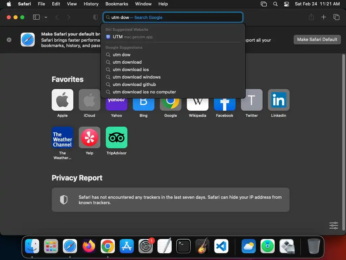This screenshot has width=346, height=260.
Task: Open Stage Manager icon in menu bar
Action: coord(264,4)
